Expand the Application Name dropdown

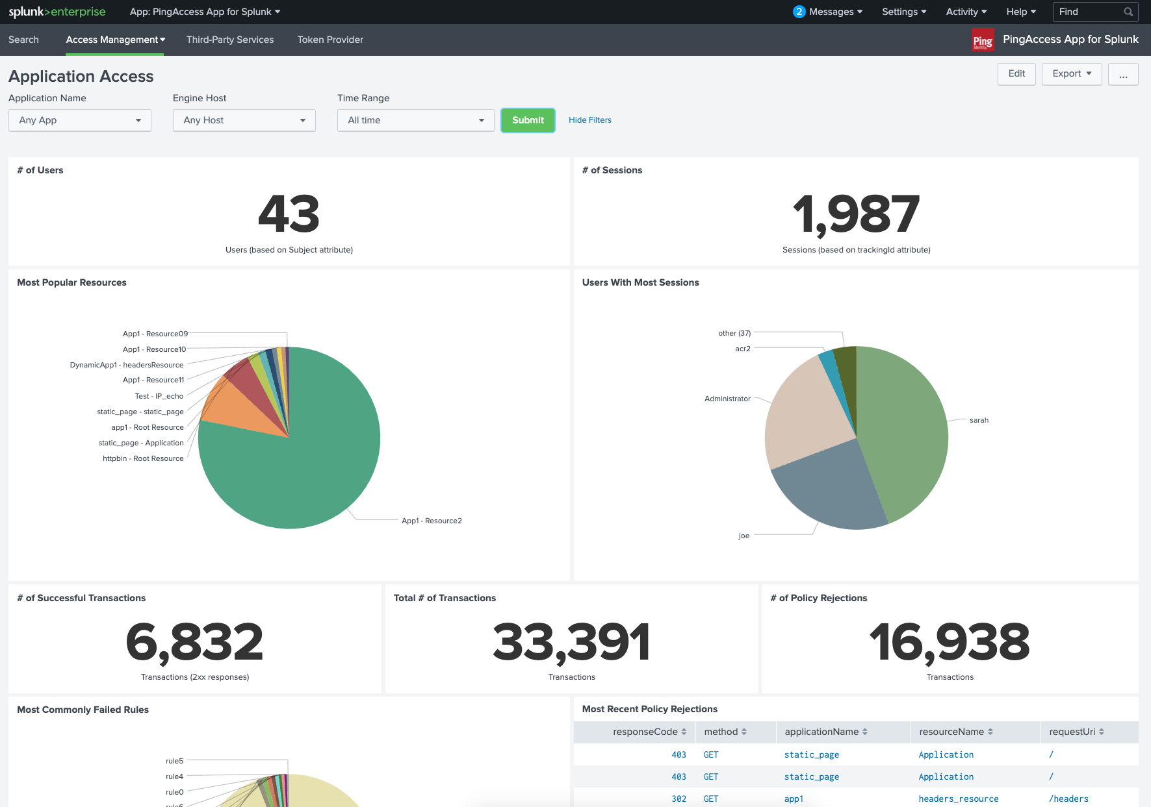click(x=80, y=120)
